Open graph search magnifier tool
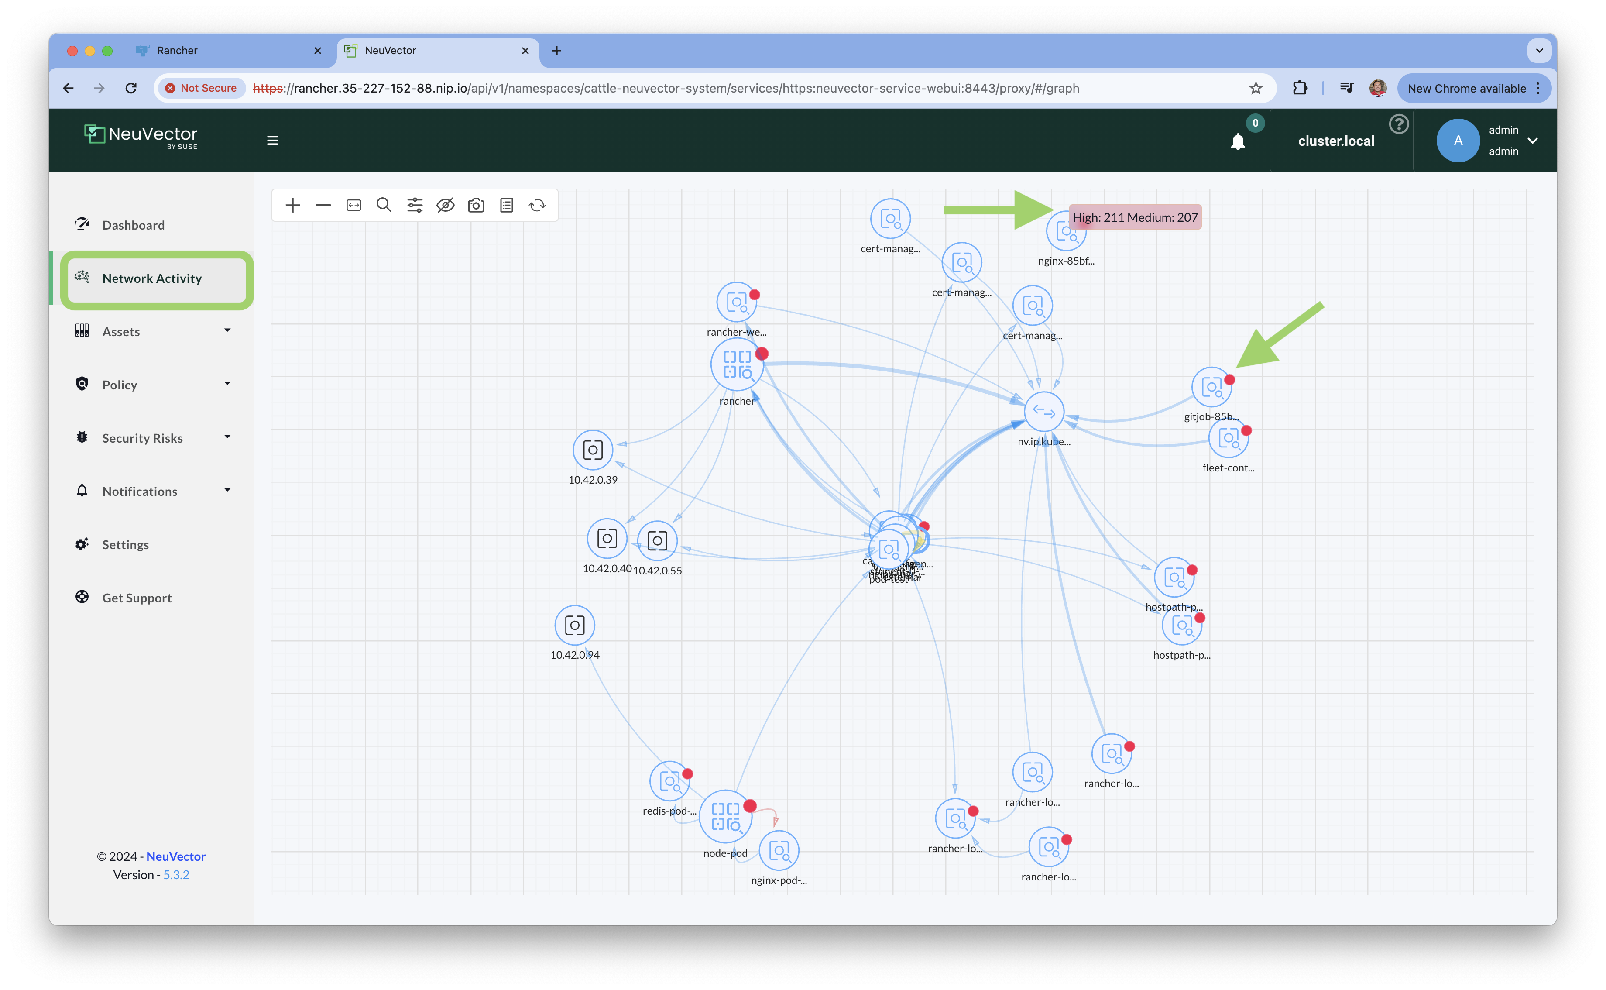The width and height of the screenshot is (1606, 990). point(384,206)
